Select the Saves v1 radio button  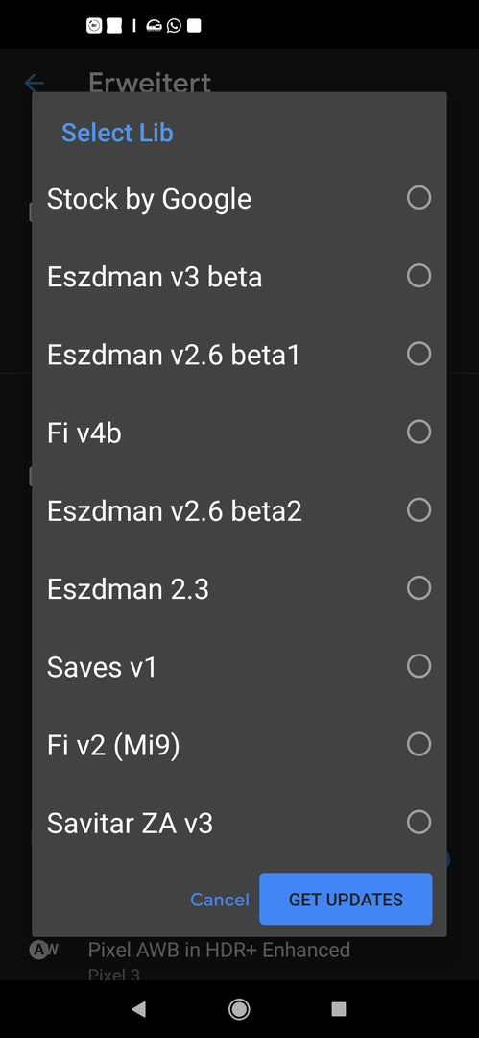click(x=419, y=667)
